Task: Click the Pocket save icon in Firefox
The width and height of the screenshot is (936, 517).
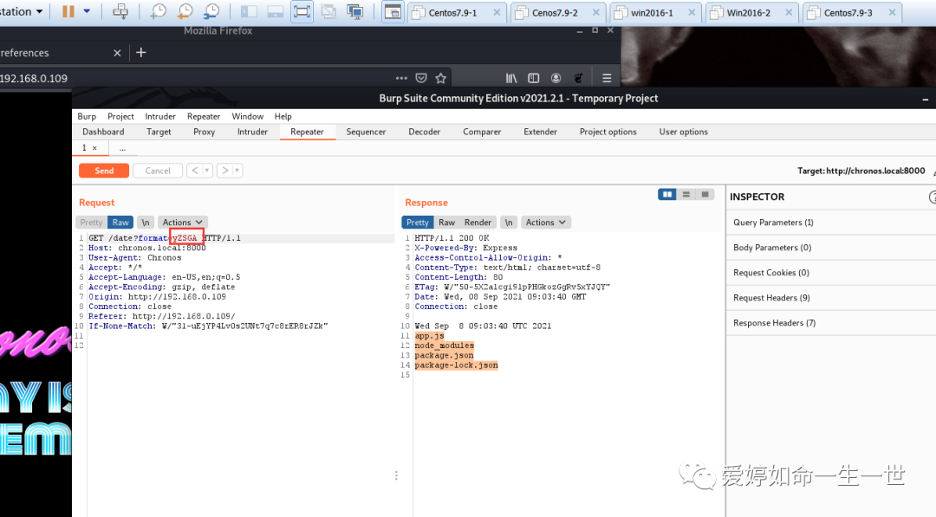Action: coord(421,78)
